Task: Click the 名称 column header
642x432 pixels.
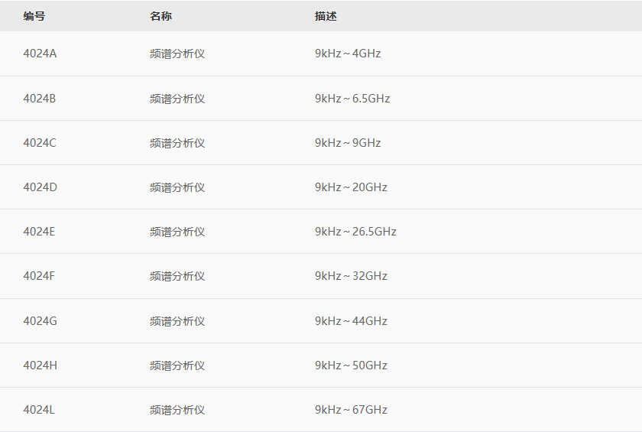Action: (x=161, y=16)
